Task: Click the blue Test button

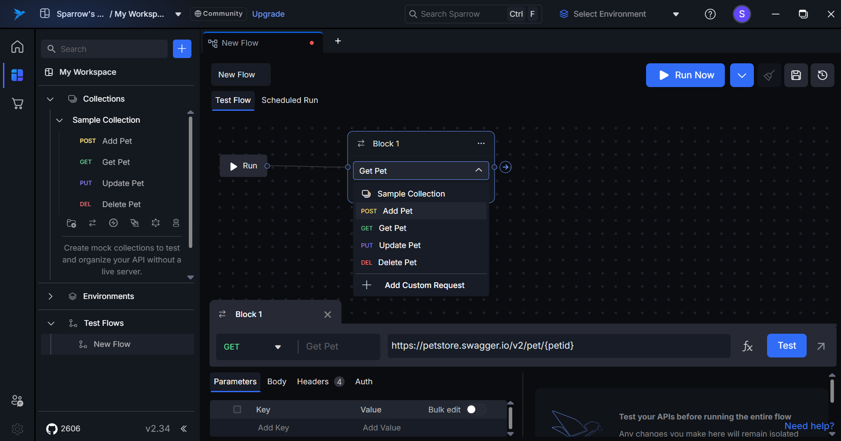Action: (x=786, y=346)
